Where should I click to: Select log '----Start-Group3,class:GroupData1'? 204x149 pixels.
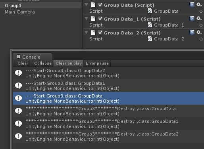pyautogui.click(x=108, y=86)
